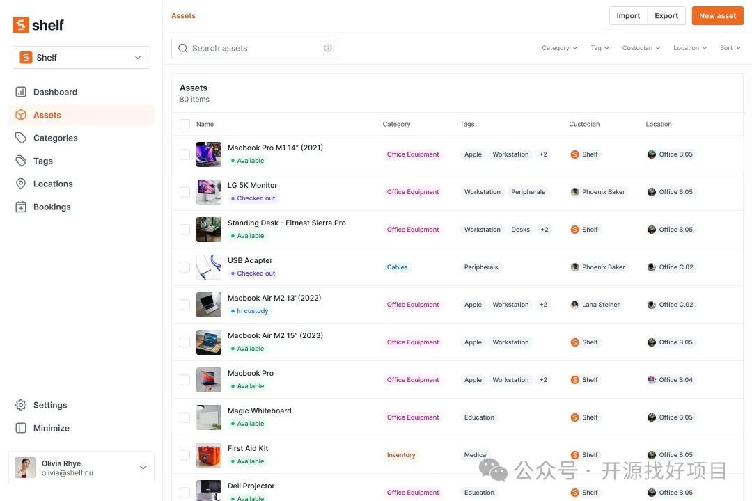This screenshot has width=752, height=501.
Task: Open the Sort dropdown
Action: pyautogui.click(x=730, y=48)
